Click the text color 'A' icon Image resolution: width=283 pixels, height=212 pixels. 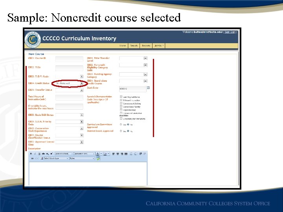97,154
